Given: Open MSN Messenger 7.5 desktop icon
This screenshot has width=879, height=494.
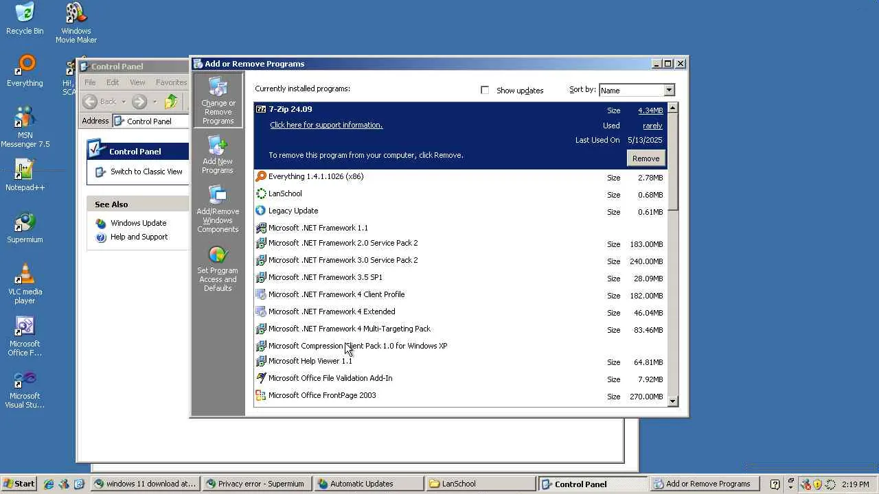Looking at the screenshot, I should (25, 128).
